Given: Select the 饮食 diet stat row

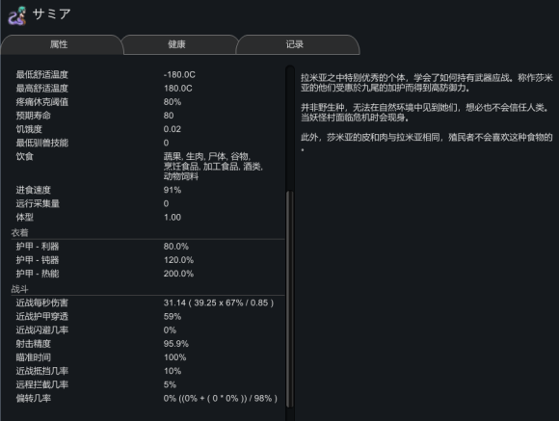Looking at the screenshot, I should (x=148, y=166).
